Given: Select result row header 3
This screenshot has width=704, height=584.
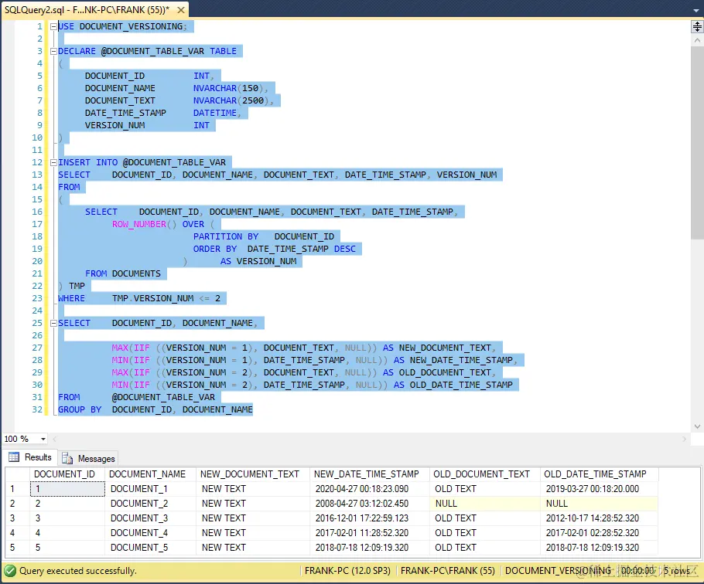Looking at the screenshot, I should click(x=18, y=518).
